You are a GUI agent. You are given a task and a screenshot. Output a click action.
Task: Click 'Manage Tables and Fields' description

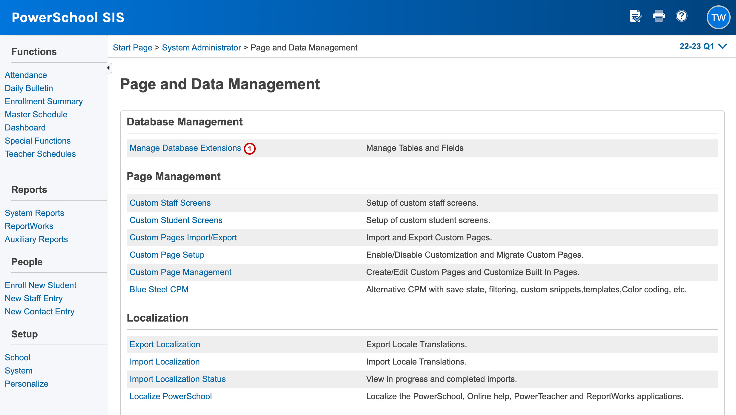(415, 148)
